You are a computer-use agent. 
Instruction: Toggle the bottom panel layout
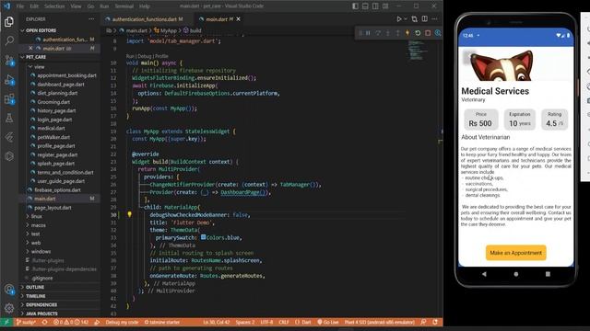coord(365,6)
